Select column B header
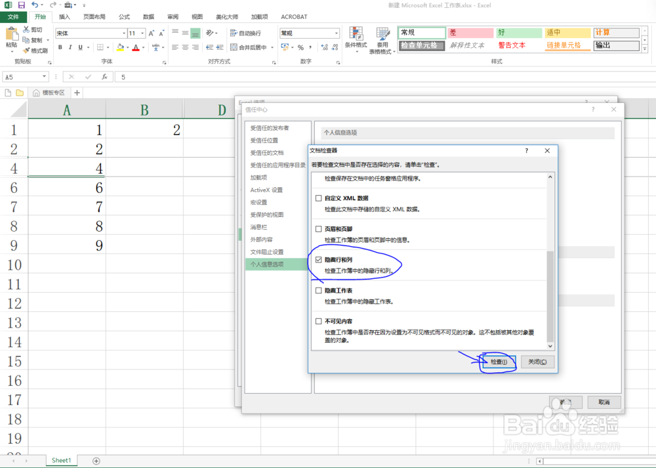This screenshot has height=468, width=656. [144, 110]
